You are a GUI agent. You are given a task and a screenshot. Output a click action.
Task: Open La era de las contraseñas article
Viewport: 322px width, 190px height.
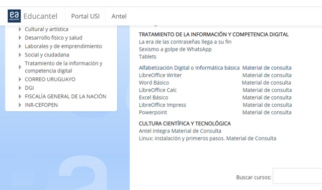coord(185,42)
